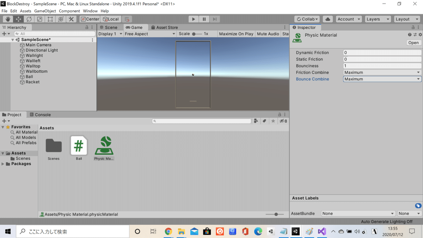423x238 pixels.
Task: Open the Component menu
Action: pos(69,11)
